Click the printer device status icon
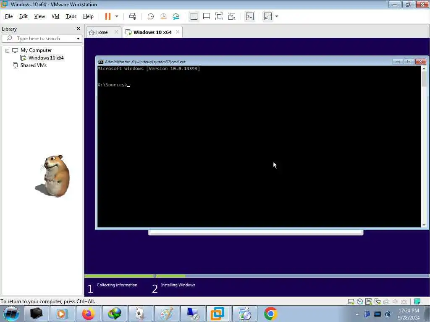Screen dimensions: 430x322 click(x=386, y=301)
